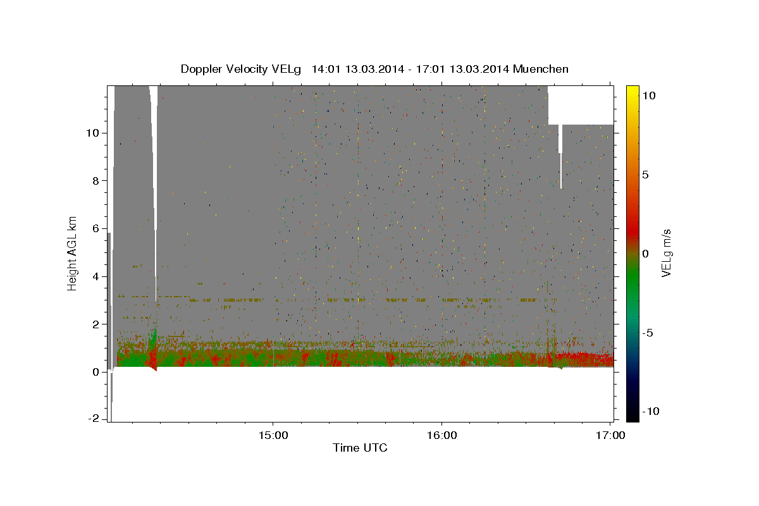Click the colorbar 0 value label
This screenshot has height=506, width=759.
(645, 254)
